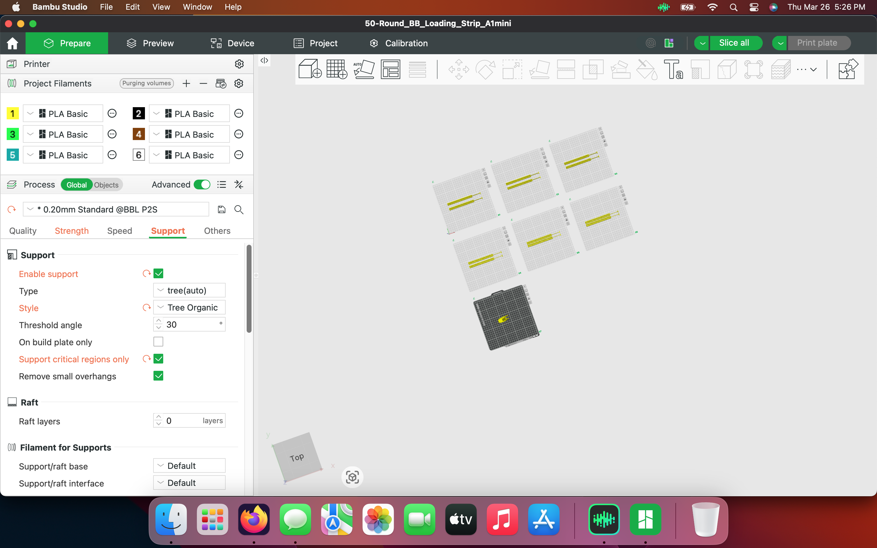877x548 pixels.
Task: Click the Arrange all objects icon
Action: tap(391, 69)
